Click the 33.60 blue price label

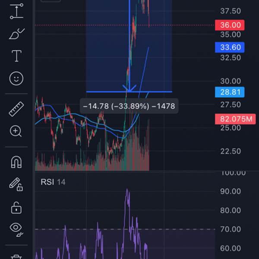pos(230,47)
